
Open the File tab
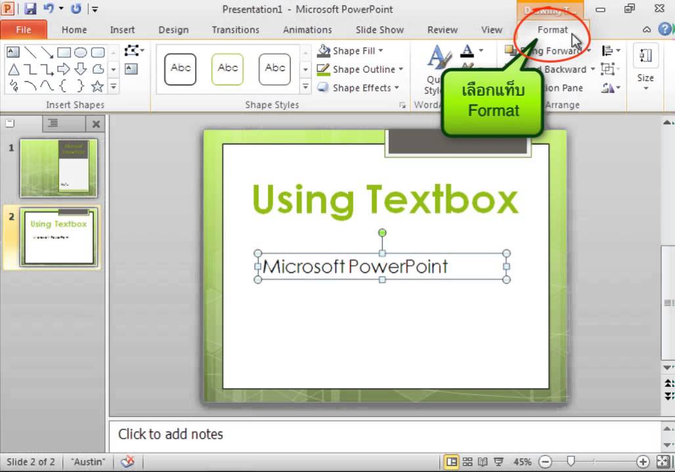24,29
